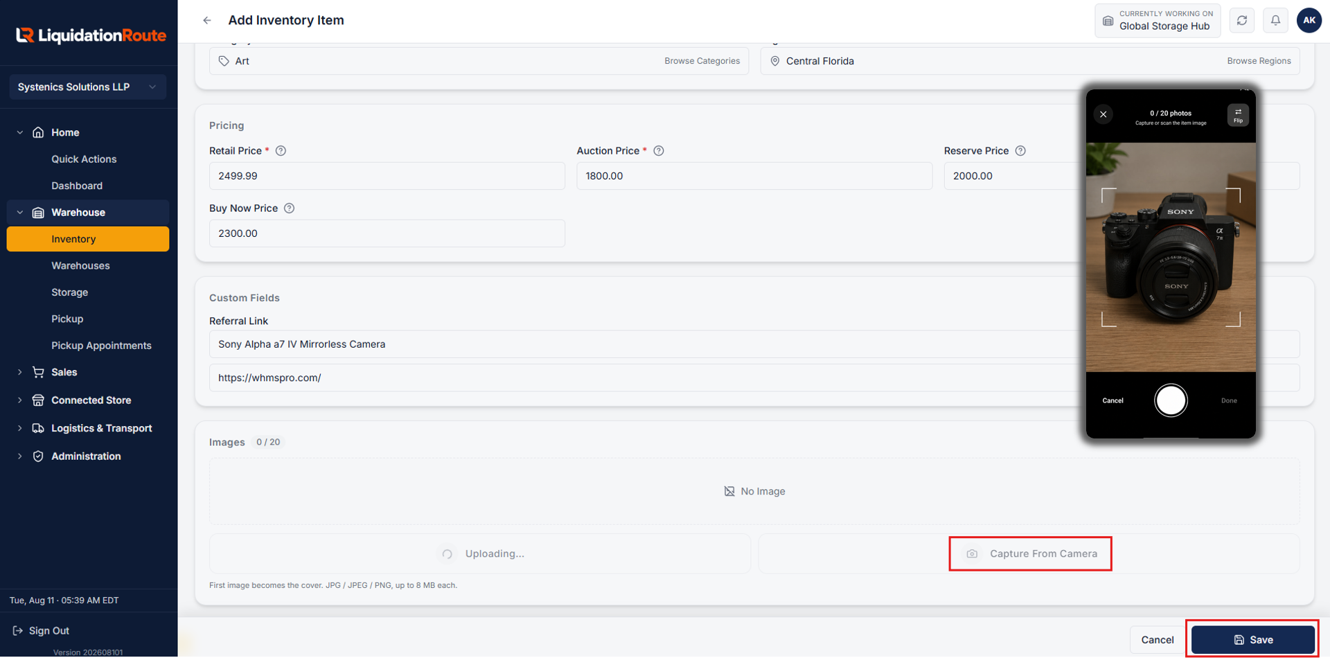1330x658 pixels.
Task: Open Pickup Appointments in the sidebar
Action: point(101,346)
